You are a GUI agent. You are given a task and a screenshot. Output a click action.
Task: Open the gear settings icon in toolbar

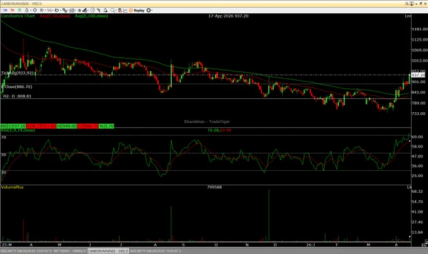coord(149,10)
